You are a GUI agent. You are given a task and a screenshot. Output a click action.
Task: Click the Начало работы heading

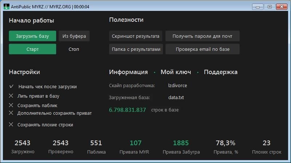point(31,20)
